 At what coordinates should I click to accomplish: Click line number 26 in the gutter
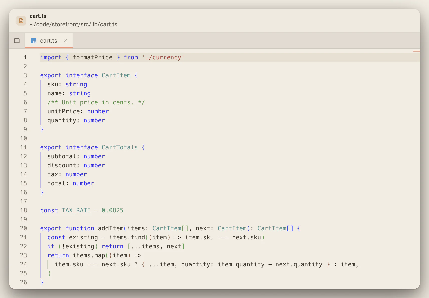pyautogui.click(x=24, y=282)
